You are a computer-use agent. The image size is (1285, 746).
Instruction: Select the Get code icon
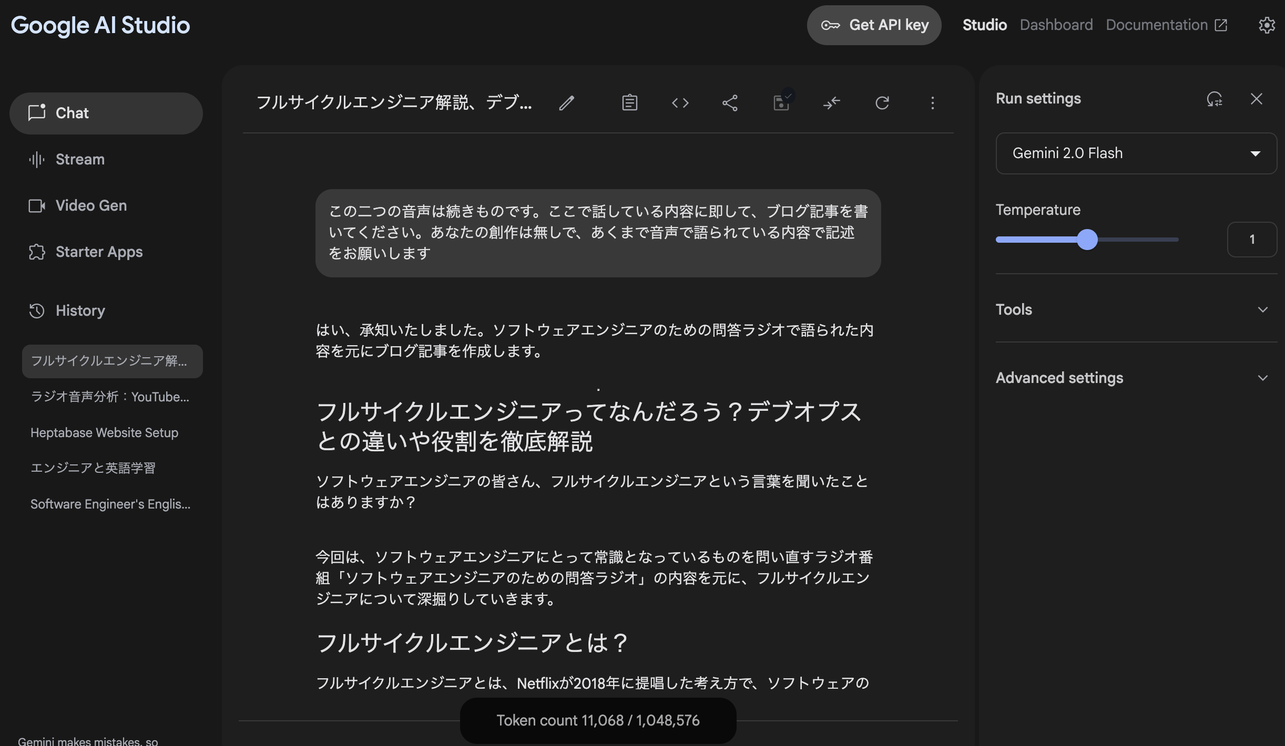(x=680, y=103)
